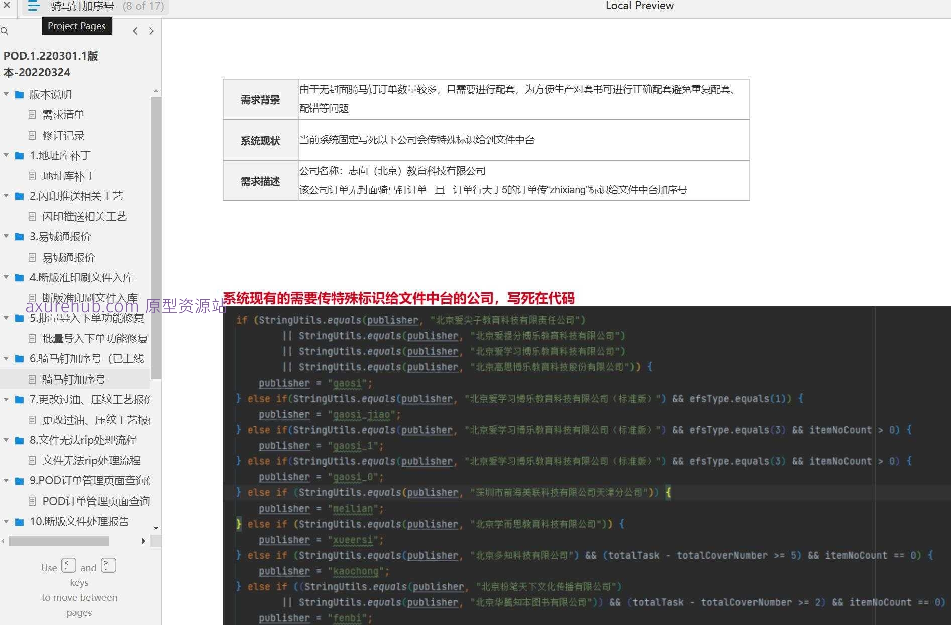Click the folder icon beside 8.文件无法rip处理流程
Viewport: 951px width, 625px height.
tap(19, 440)
